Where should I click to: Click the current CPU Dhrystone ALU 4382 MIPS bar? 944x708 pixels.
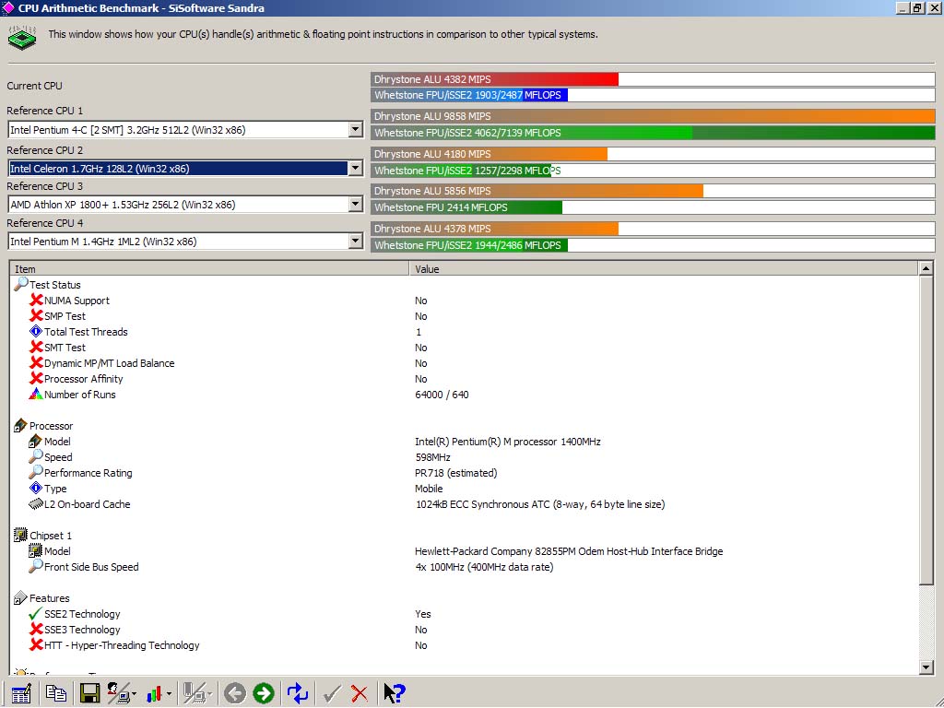494,79
